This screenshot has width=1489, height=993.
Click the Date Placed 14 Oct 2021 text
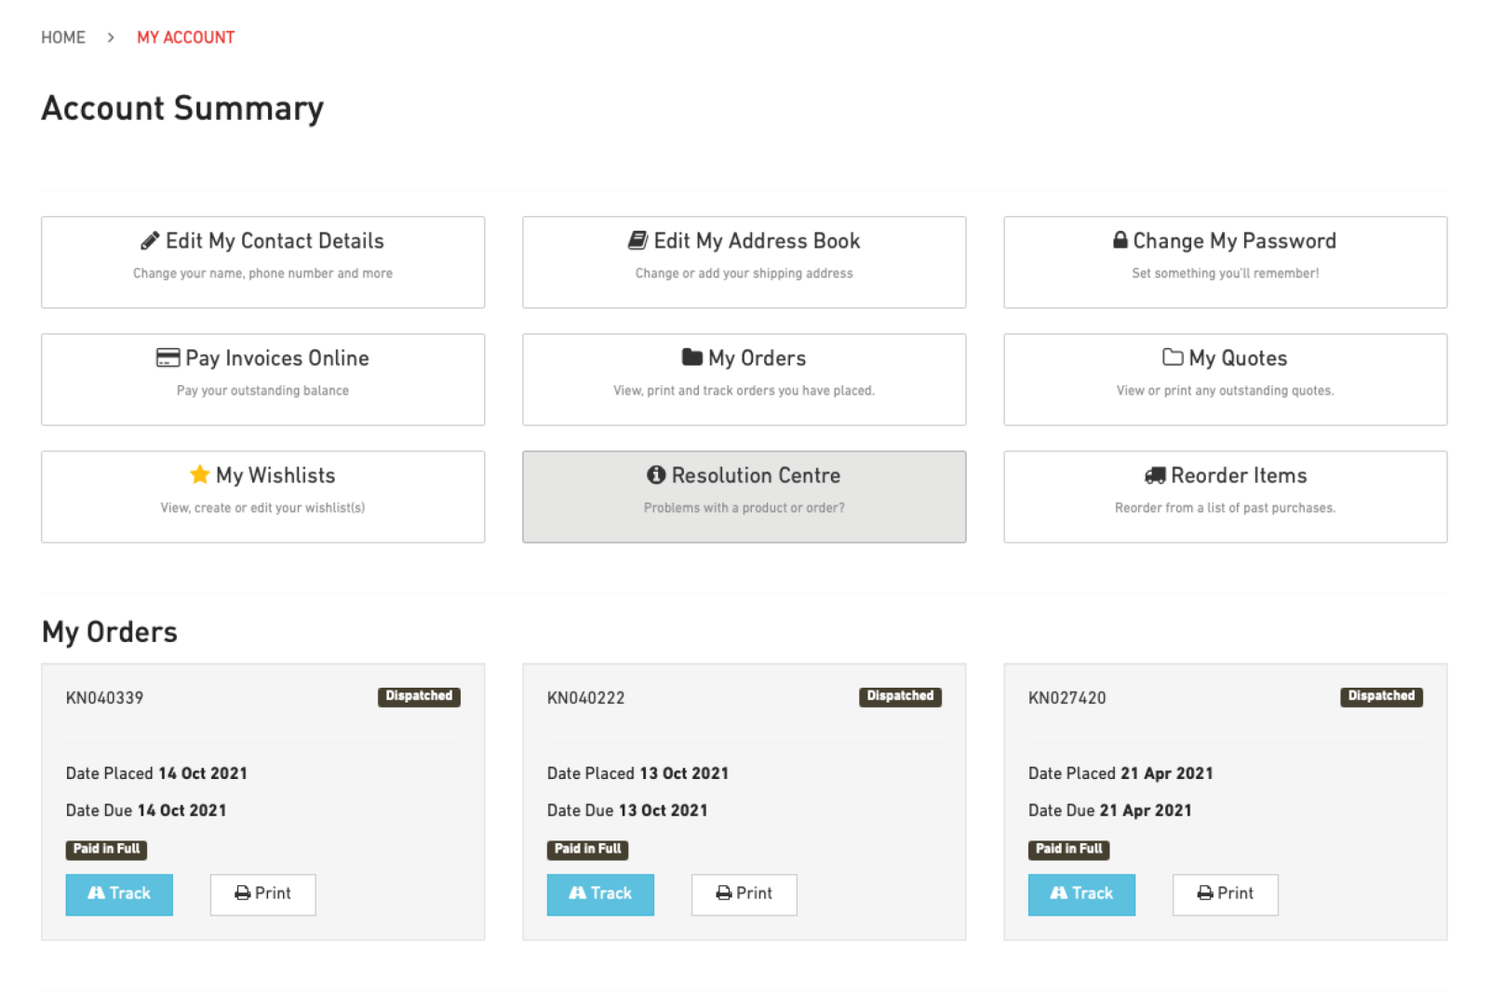pyautogui.click(x=156, y=773)
